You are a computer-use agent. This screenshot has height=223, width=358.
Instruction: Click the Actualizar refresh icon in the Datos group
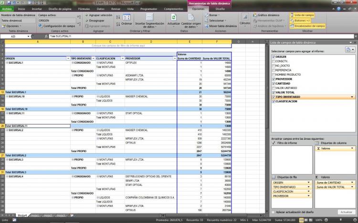click(174, 18)
